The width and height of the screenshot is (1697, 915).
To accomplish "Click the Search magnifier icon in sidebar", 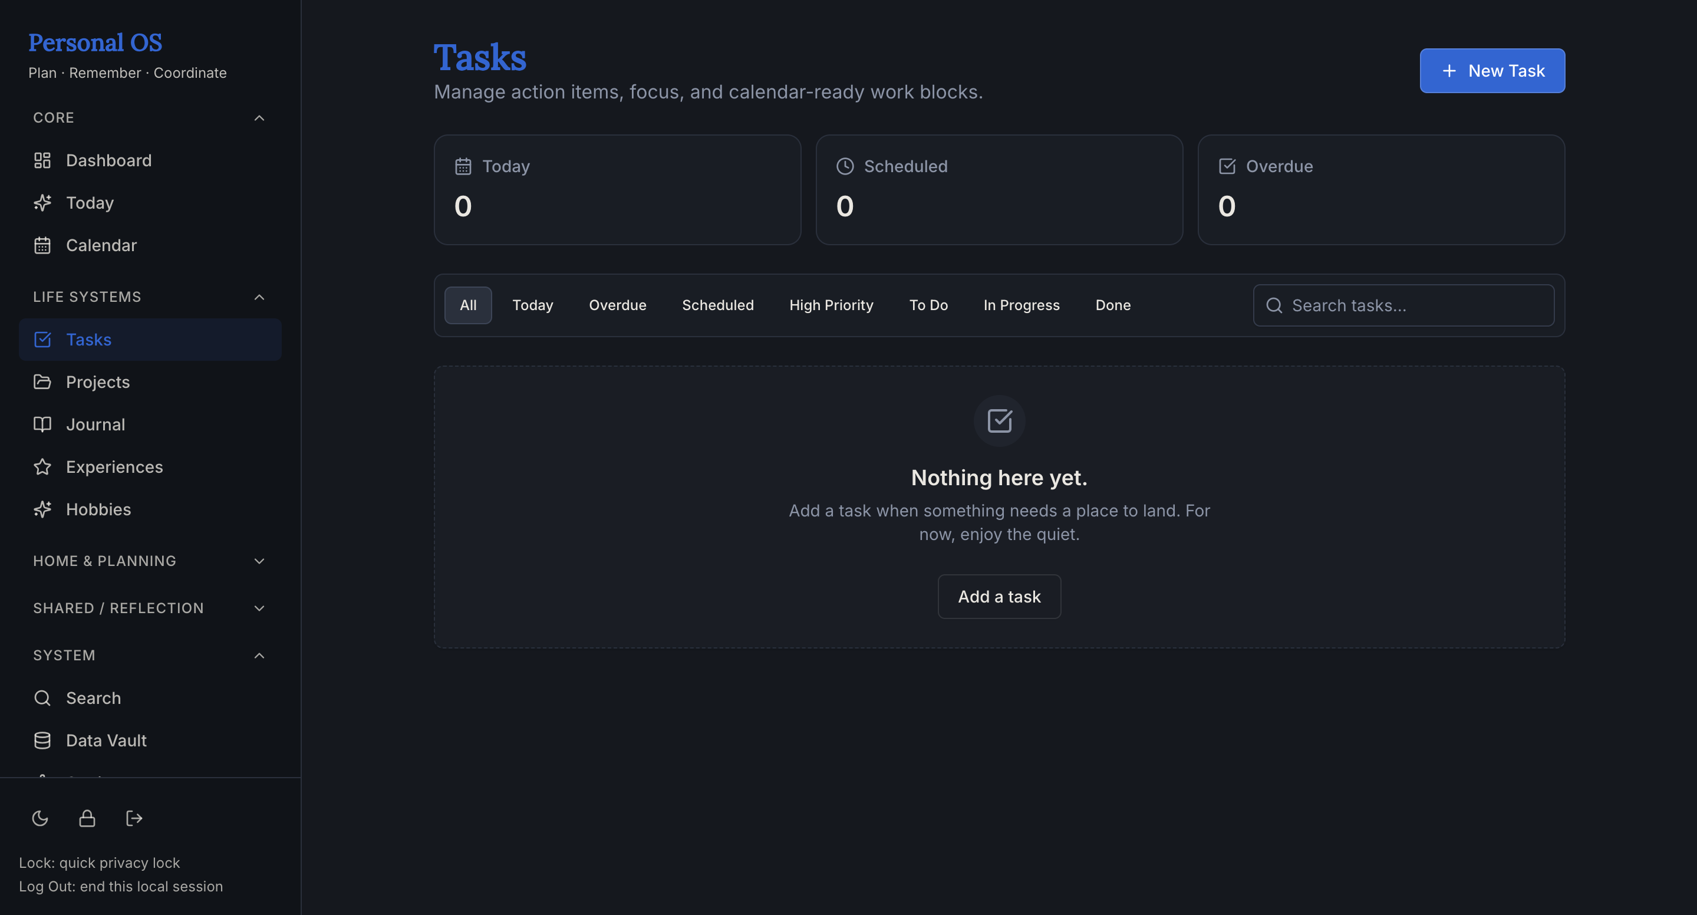I will point(42,698).
